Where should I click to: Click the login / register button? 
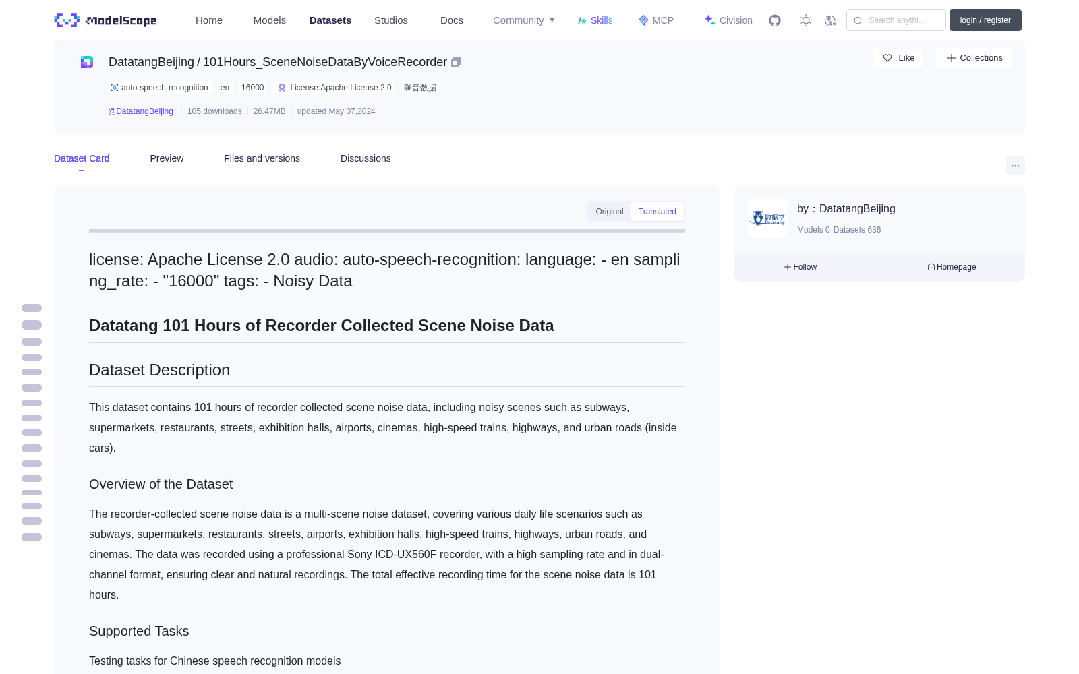coord(985,20)
